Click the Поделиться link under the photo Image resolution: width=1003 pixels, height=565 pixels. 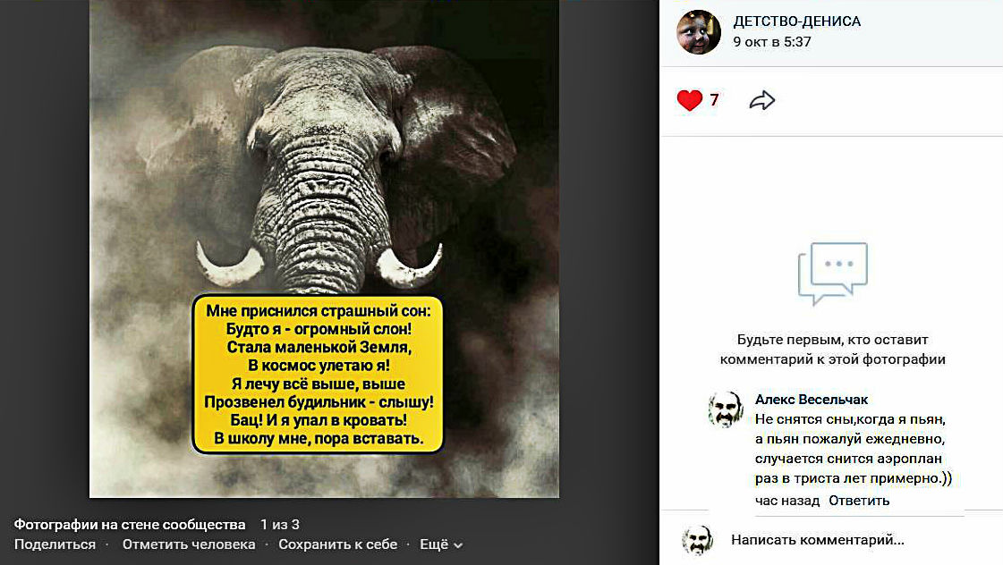pyautogui.click(x=55, y=544)
